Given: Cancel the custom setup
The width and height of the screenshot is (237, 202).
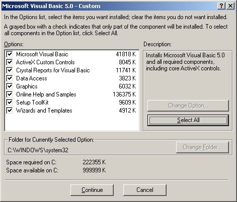Looking at the screenshot, I should tap(145, 190).
